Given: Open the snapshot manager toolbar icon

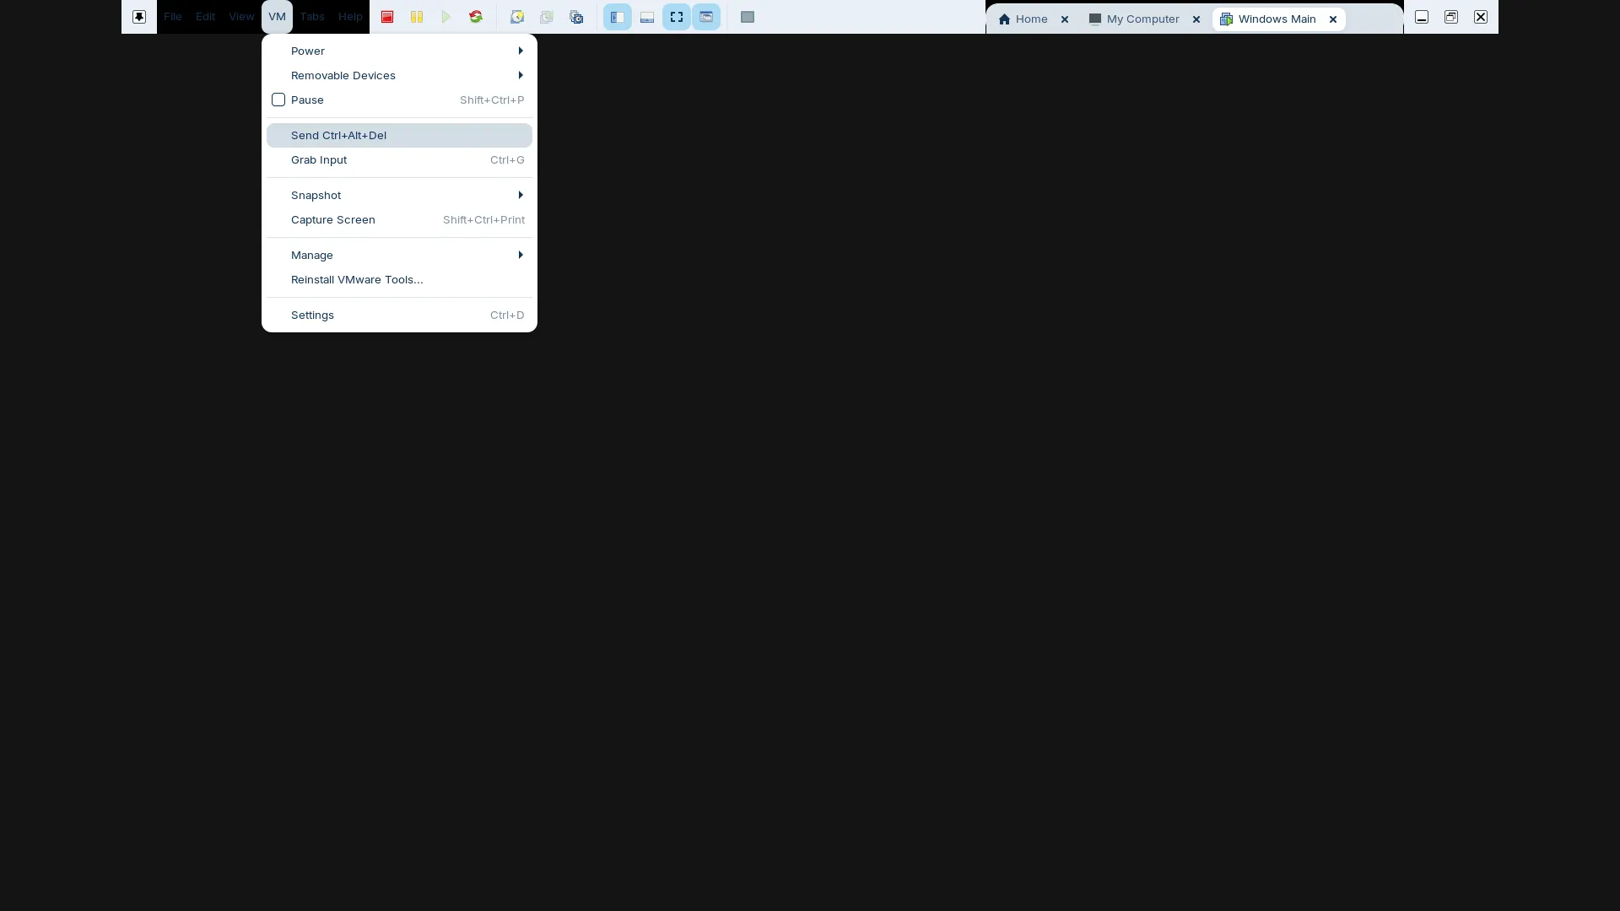Looking at the screenshot, I should [576, 17].
